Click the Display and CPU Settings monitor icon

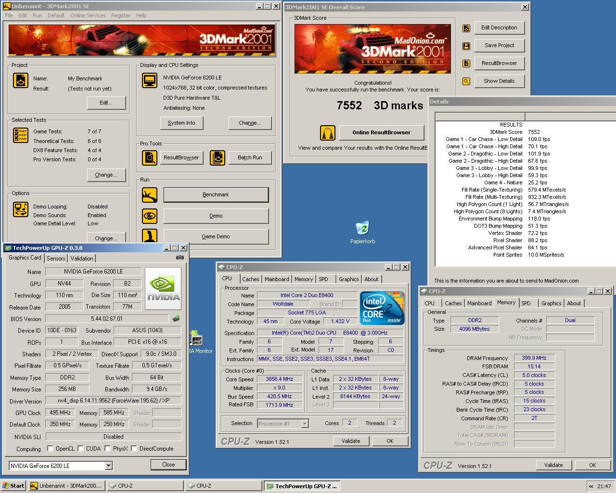pos(150,80)
